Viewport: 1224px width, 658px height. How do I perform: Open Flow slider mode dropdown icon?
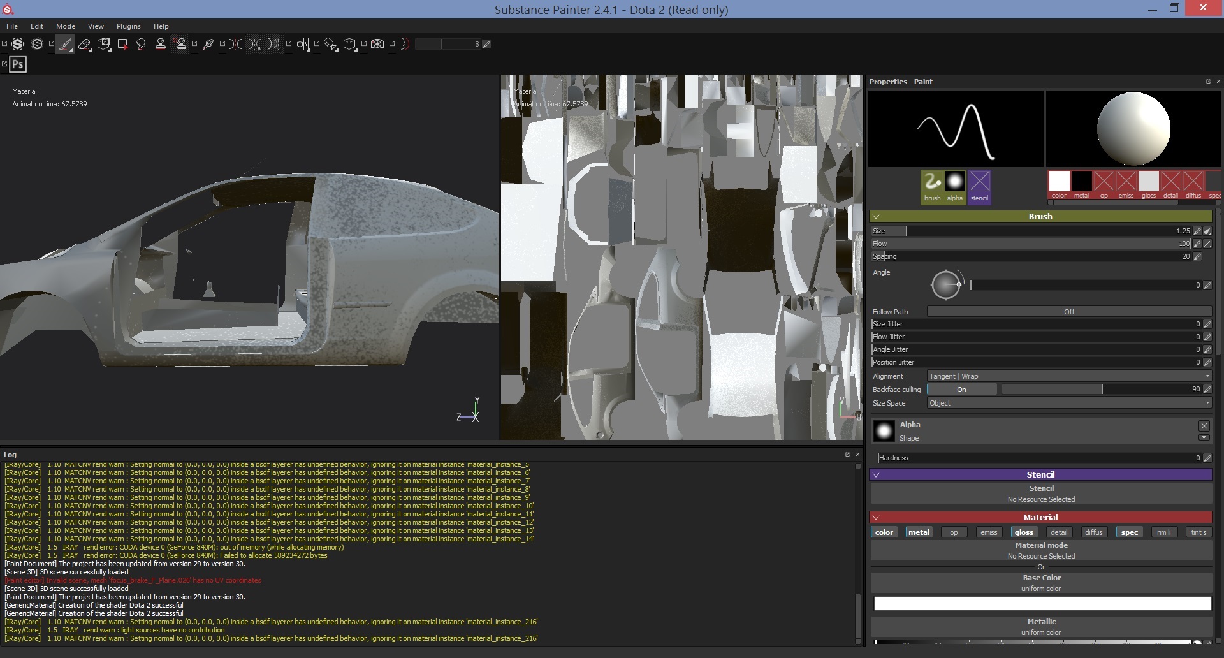[1207, 244]
